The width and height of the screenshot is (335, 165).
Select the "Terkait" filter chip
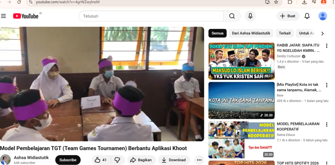point(284,33)
